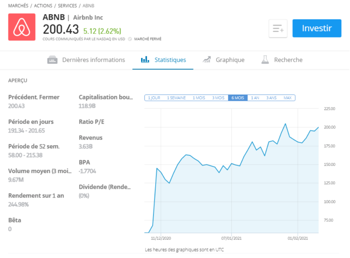Click the newspaper icon of Dernières informations

tap(52, 60)
